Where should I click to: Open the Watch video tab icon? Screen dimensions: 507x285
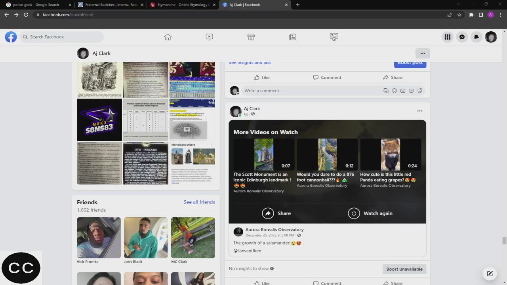[x=209, y=37]
